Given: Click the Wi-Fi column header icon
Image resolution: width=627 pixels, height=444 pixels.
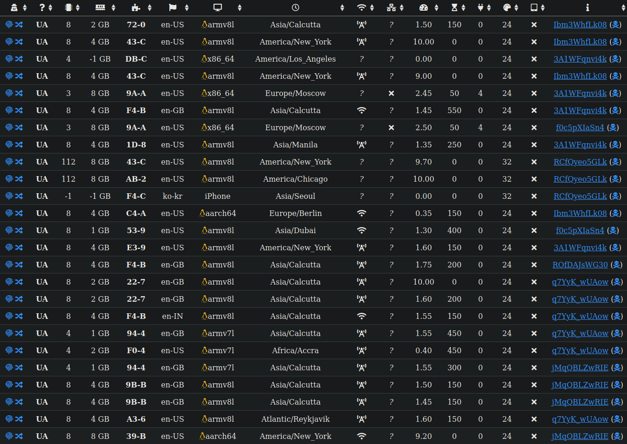Looking at the screenshot, I should 362,7.
